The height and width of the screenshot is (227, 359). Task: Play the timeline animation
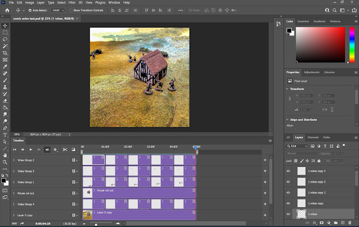click(31, 149)
